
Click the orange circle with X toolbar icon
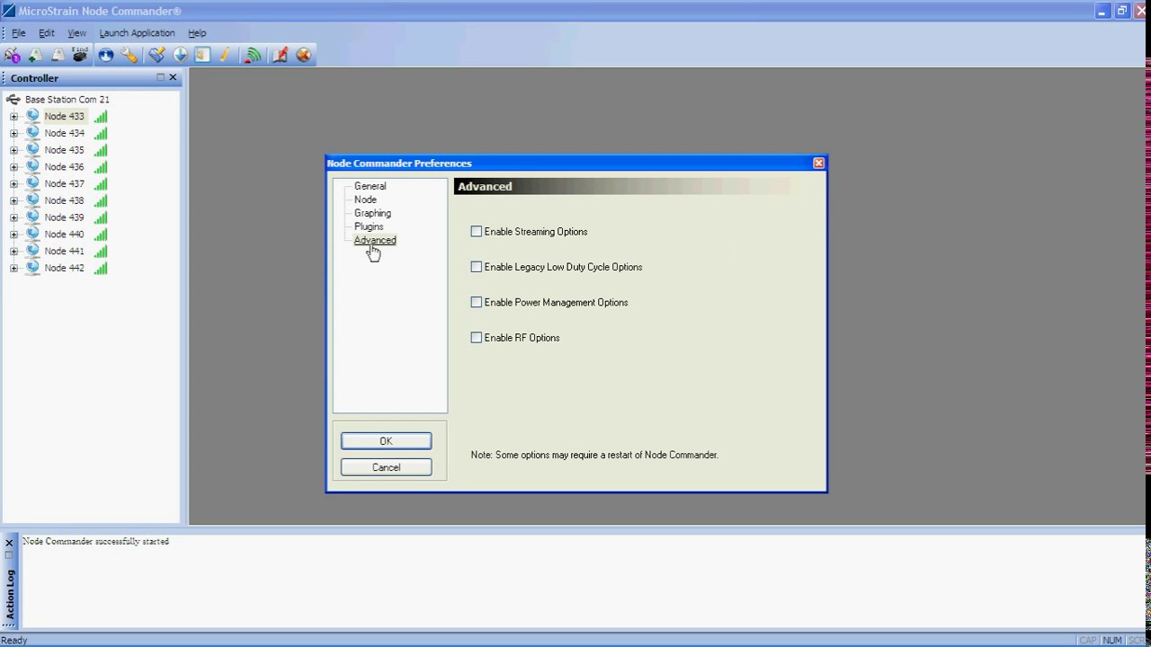(304, 56)
